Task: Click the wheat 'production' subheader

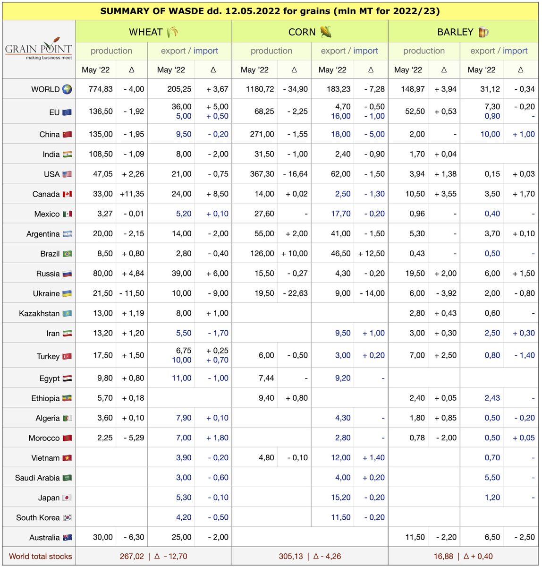Action: tap(111, 51)
